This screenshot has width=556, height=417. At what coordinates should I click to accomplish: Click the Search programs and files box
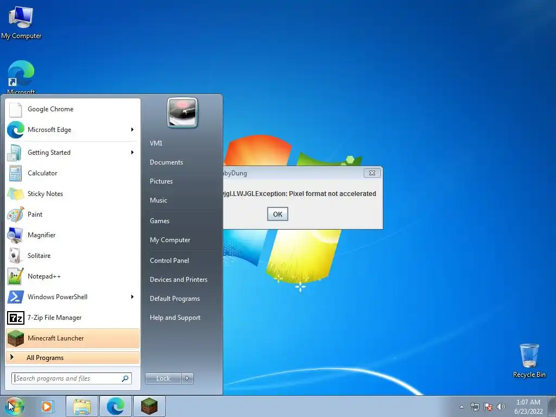coord(71,378)
